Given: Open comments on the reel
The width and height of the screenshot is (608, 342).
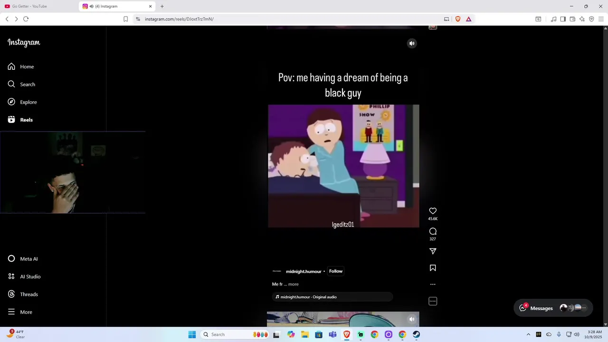Looking at the screenshot, I should click(x=433, y=231).
